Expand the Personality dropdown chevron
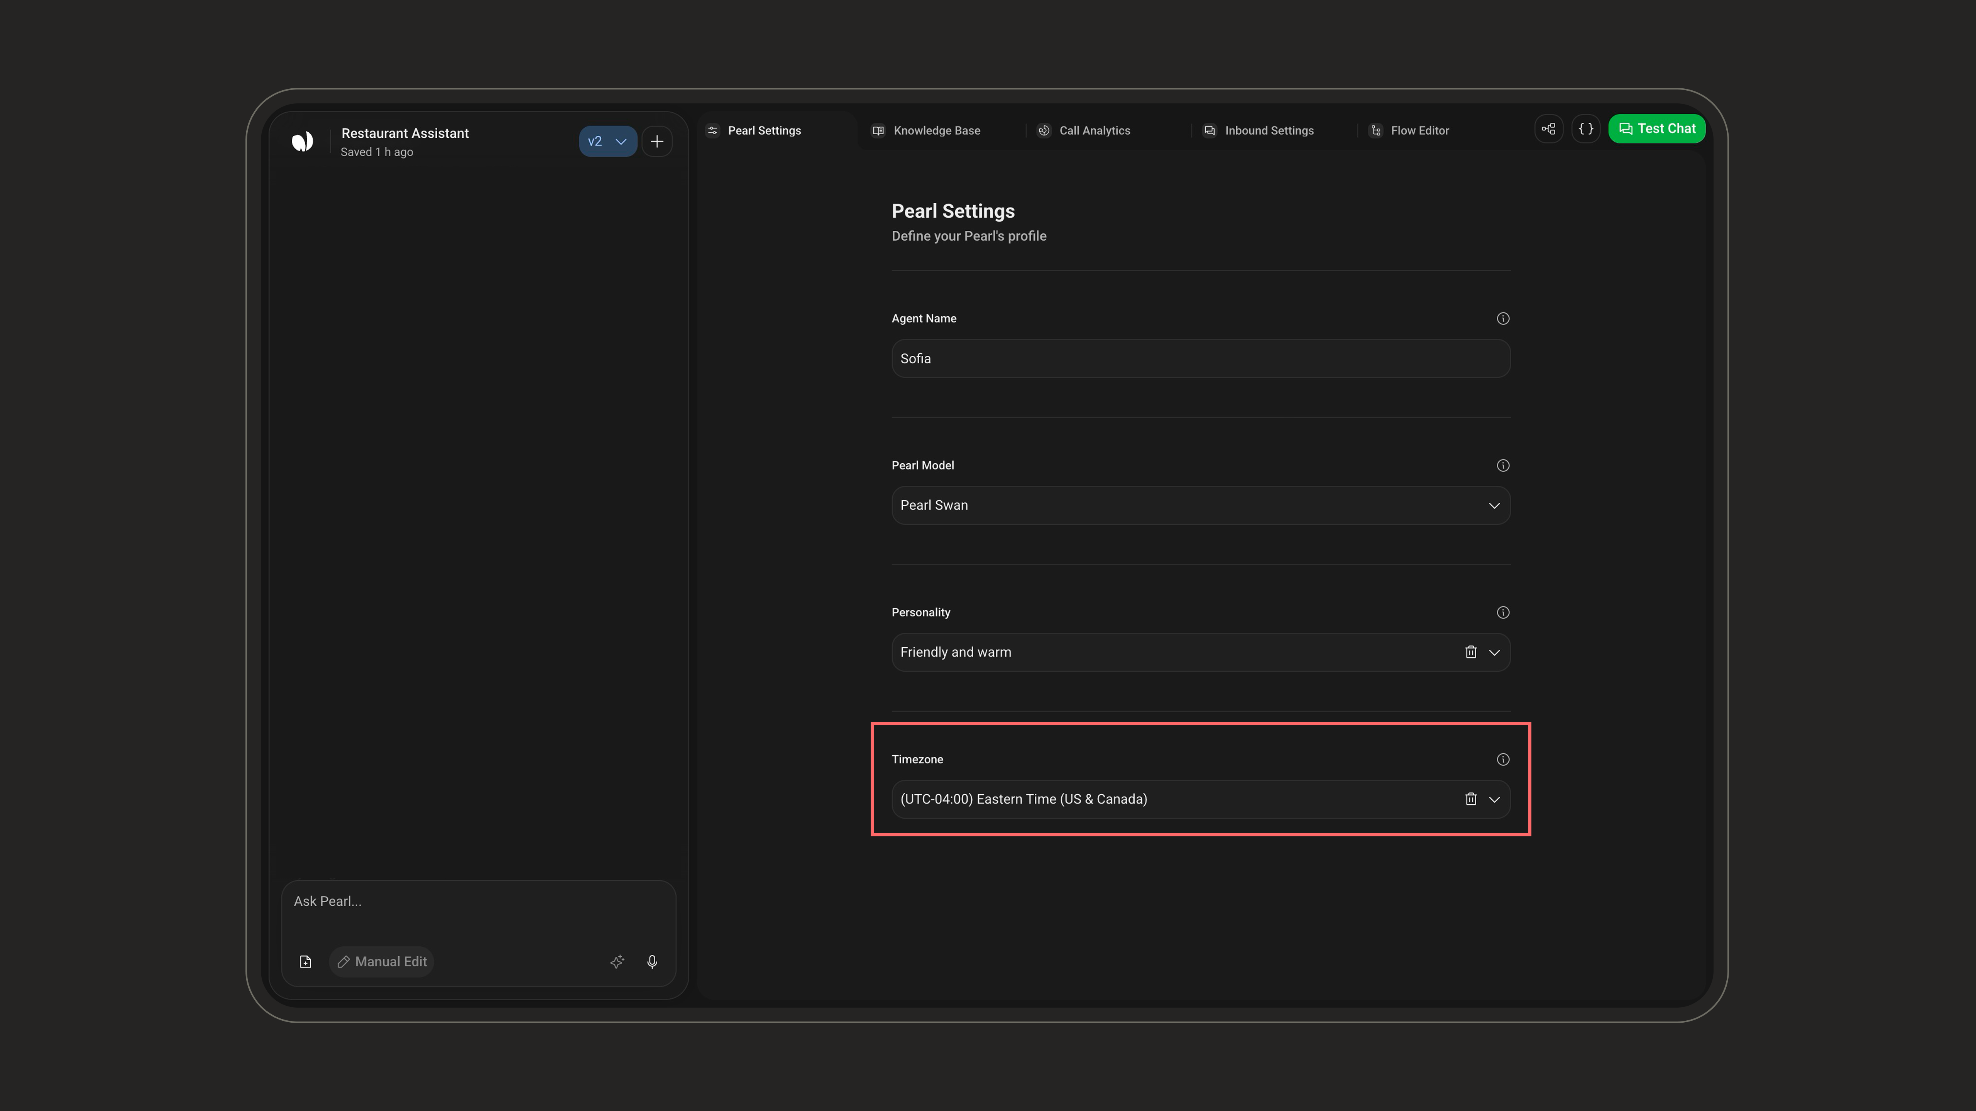The height and width of the screenshot is (1111, 1976). click(1494, 652)
